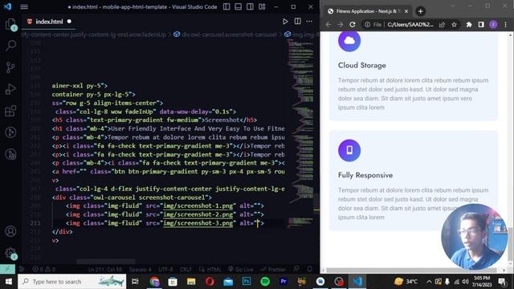The width and height of the screenshot is (514, 289).
Task: Reload the page in Chrome
Action: (353, 25)
